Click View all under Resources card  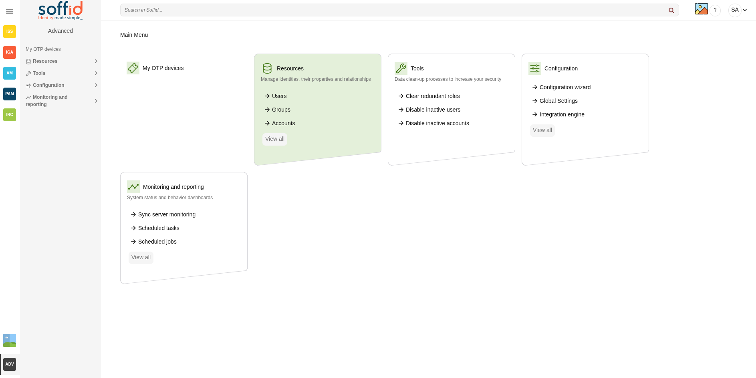(x=275, y=139)
